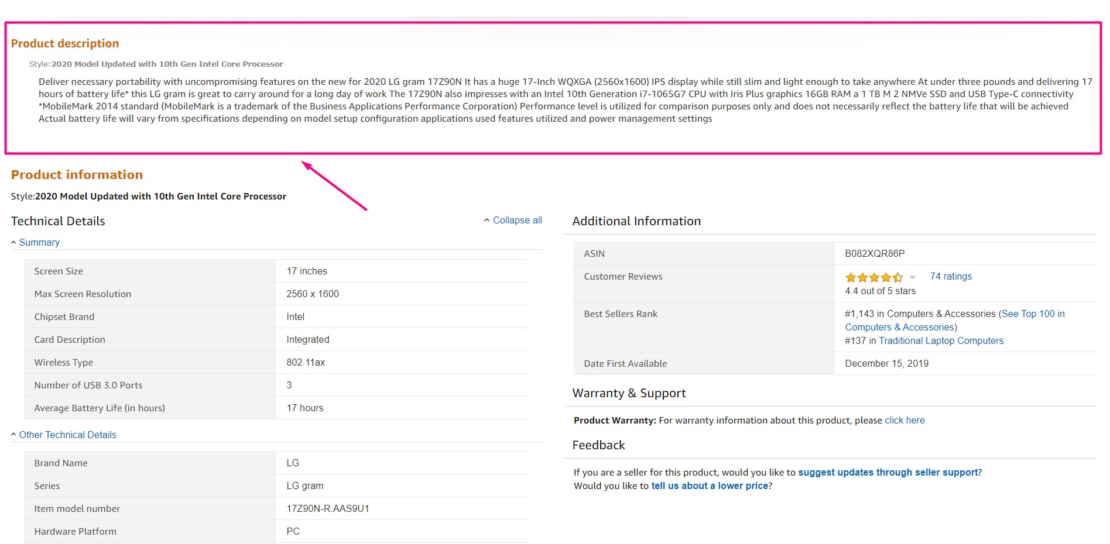
Task: Select Number of USB 3.0 Ports label
Action: point(88,385)
